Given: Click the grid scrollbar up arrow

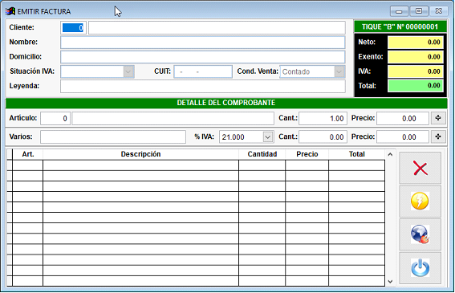Looking at the screenshot, I should coord(390,154).
